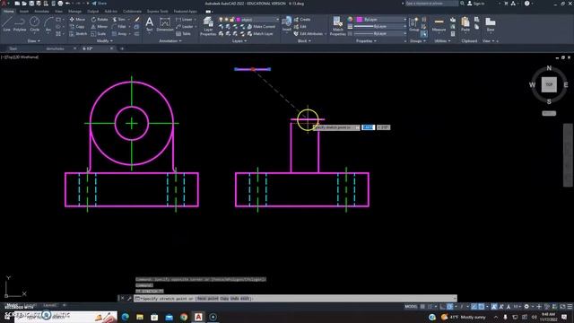Open the Annotate ribbon tab
Viewport: 574px width, 323px height.
(42, 12)
